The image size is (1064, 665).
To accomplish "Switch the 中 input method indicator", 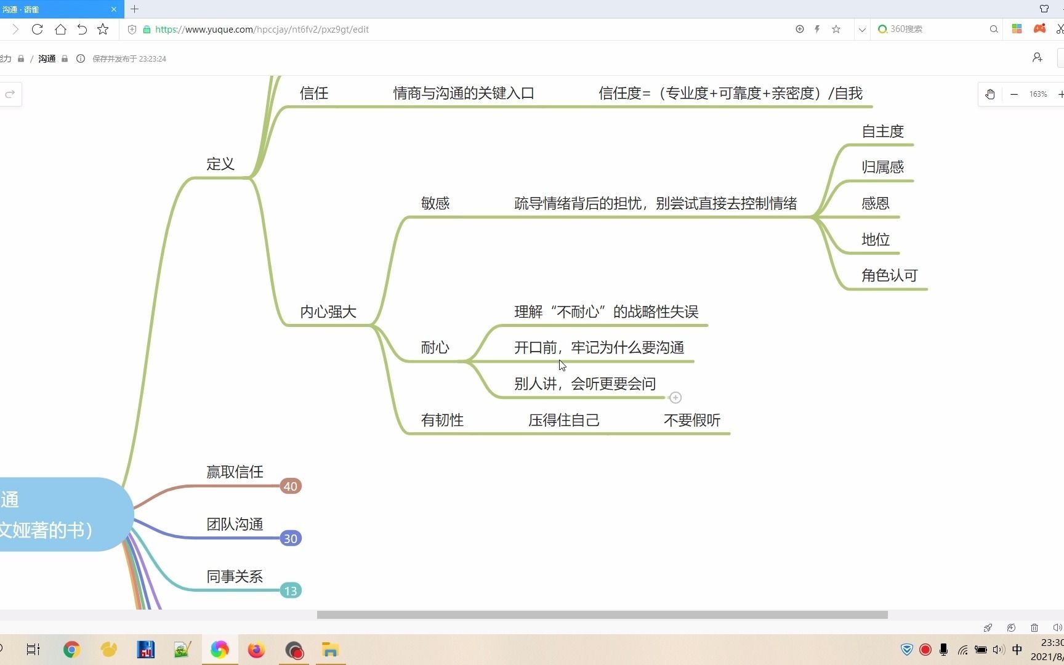I will pyautogui.click(x=1017, y=650).
